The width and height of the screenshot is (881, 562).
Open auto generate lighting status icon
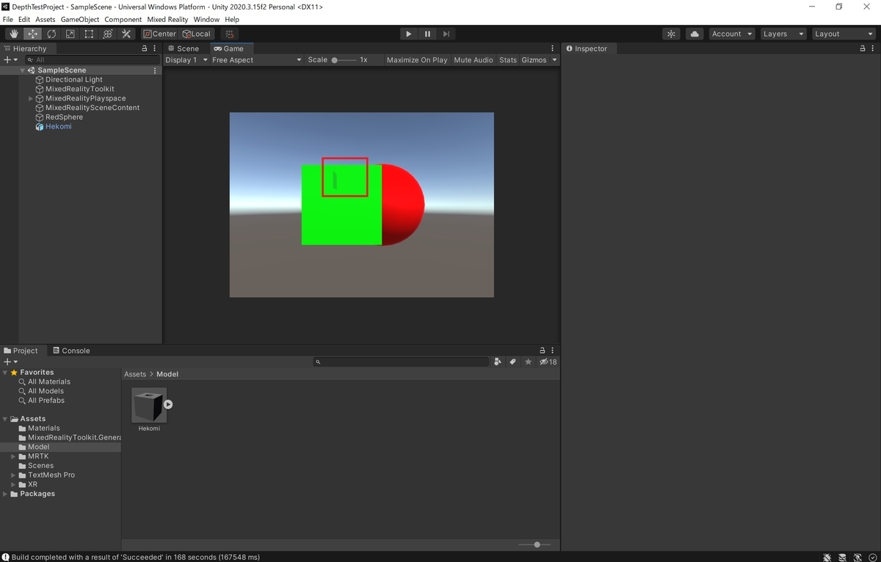coord(858,557)
